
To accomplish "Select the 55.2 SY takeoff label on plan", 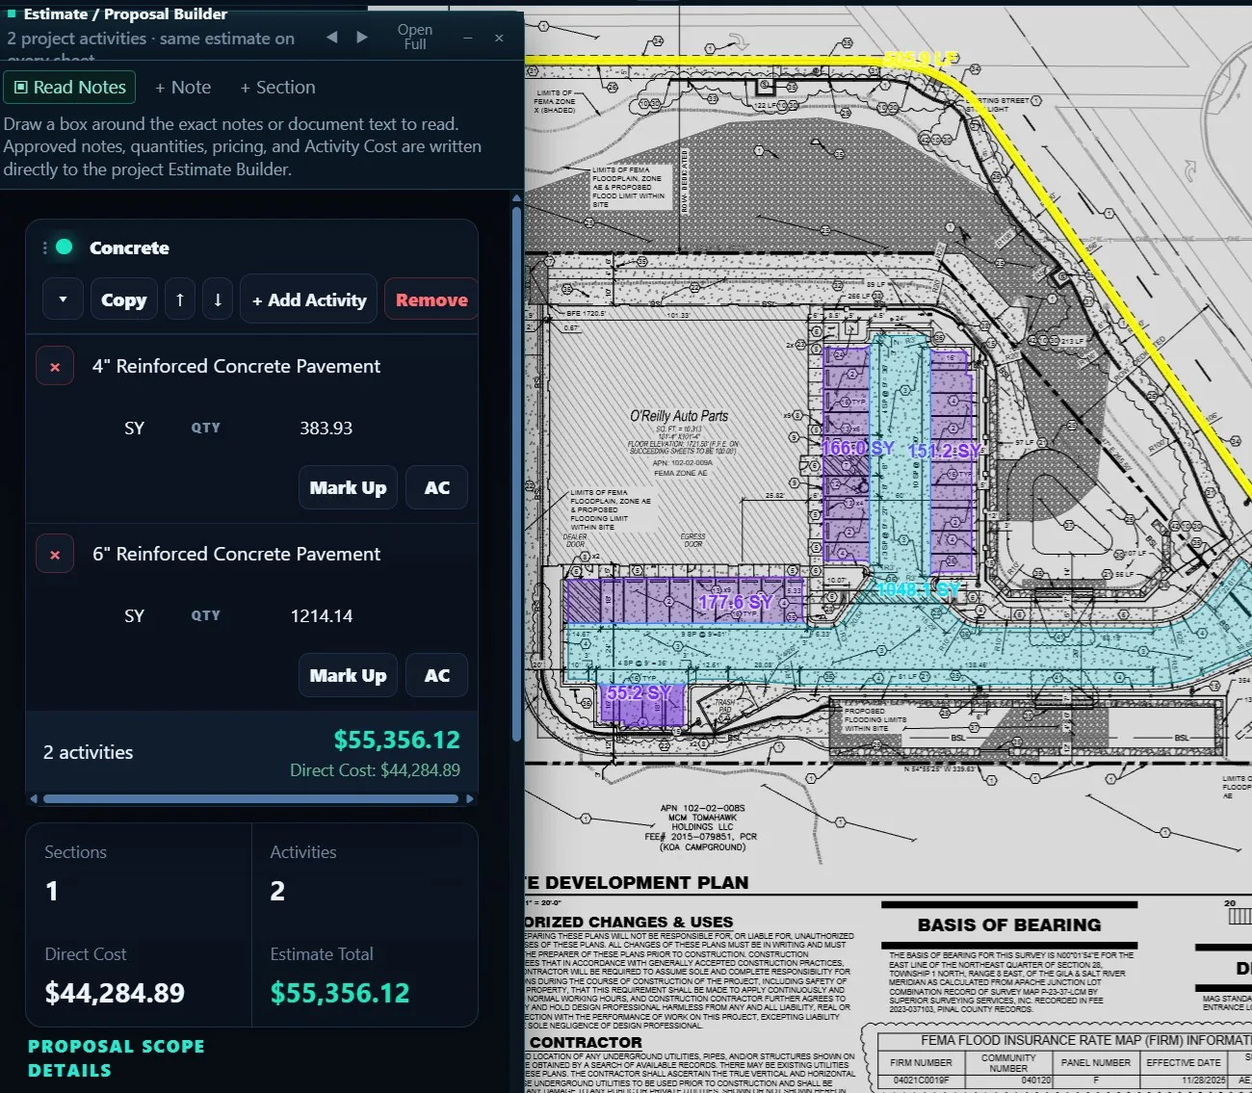I will 639,692.
